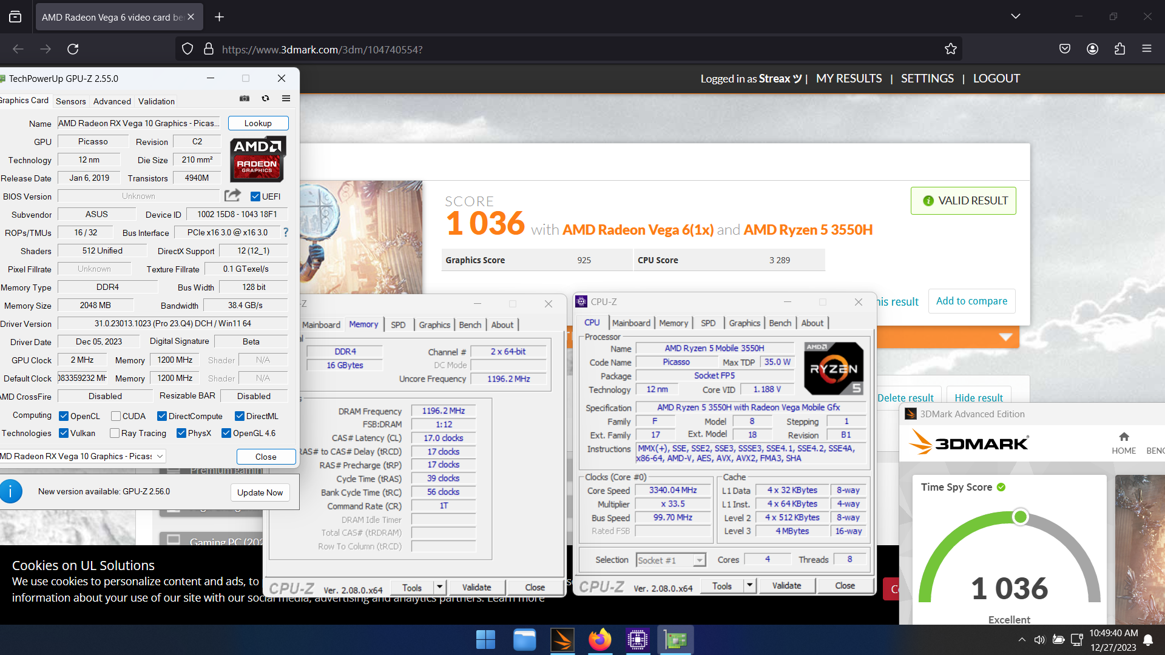Click the GPU-Z screenshot camera icon

click(245, 98)
